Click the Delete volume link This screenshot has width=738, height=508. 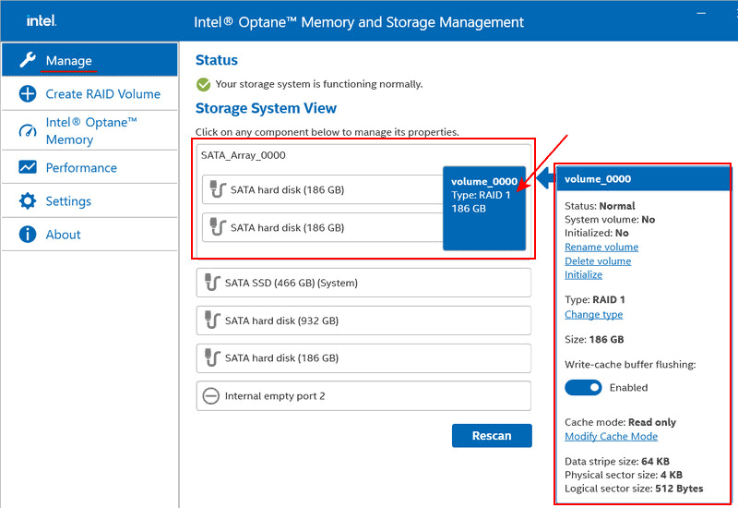click(x=598, y=260)
